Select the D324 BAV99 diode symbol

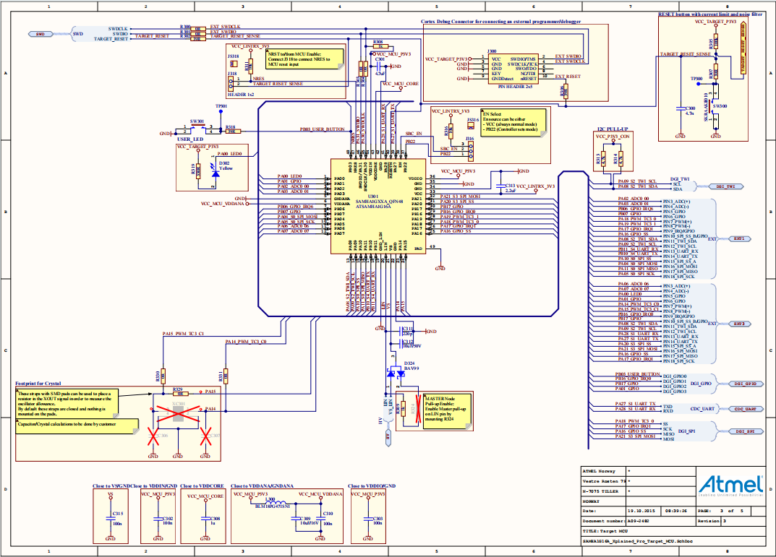pos(396,374)
